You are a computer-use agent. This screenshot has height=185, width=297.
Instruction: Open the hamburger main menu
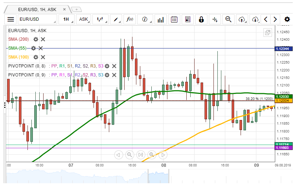11,19
